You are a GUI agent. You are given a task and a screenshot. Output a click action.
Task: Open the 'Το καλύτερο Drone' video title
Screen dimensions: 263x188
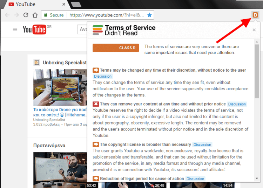tap(60, 112)
